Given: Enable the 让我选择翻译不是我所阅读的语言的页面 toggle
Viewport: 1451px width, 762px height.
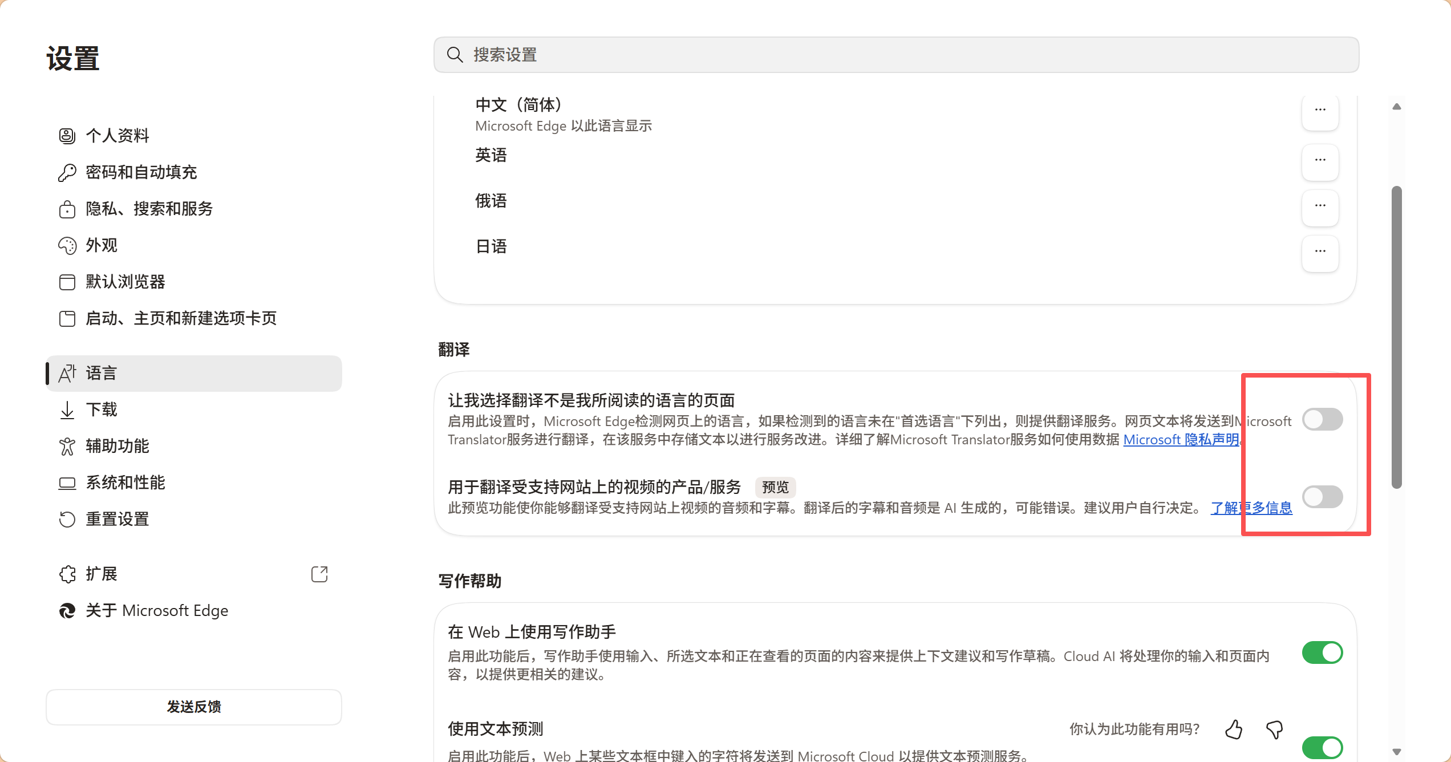Looking at the screenshot, I should pos(1323,419).
